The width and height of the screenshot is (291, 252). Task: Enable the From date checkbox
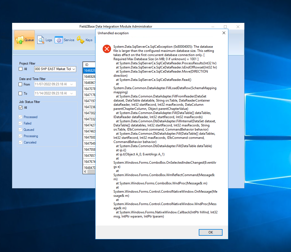pyautogui.click(x=20, y=84)
